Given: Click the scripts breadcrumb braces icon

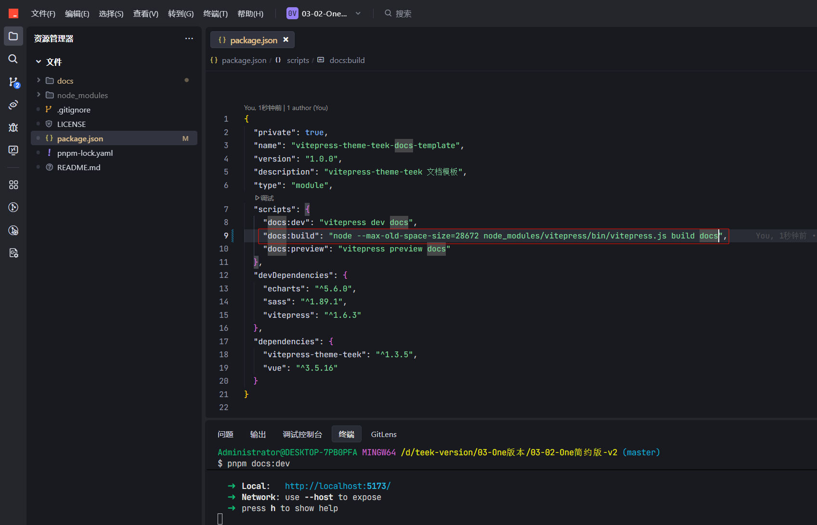Looking at the screenshot, I should point(278,60).
